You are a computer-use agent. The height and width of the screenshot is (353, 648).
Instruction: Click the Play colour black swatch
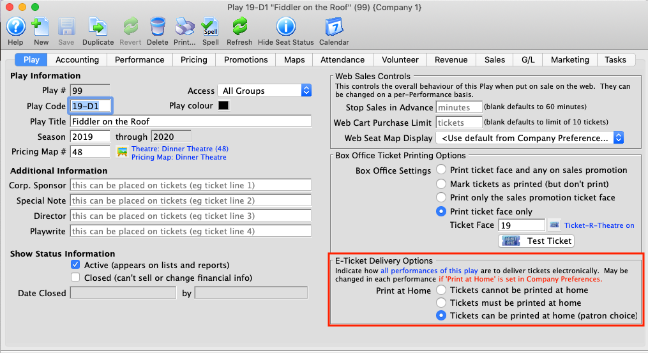[x=223, y=105]
